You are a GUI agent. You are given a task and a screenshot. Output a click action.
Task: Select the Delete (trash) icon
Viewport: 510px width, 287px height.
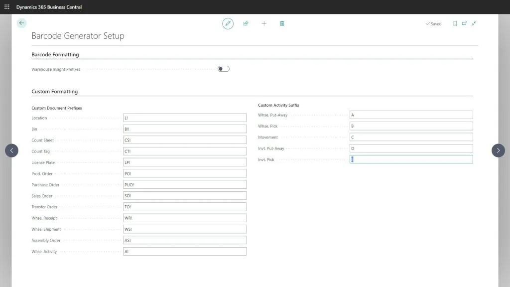pos(282,23)
